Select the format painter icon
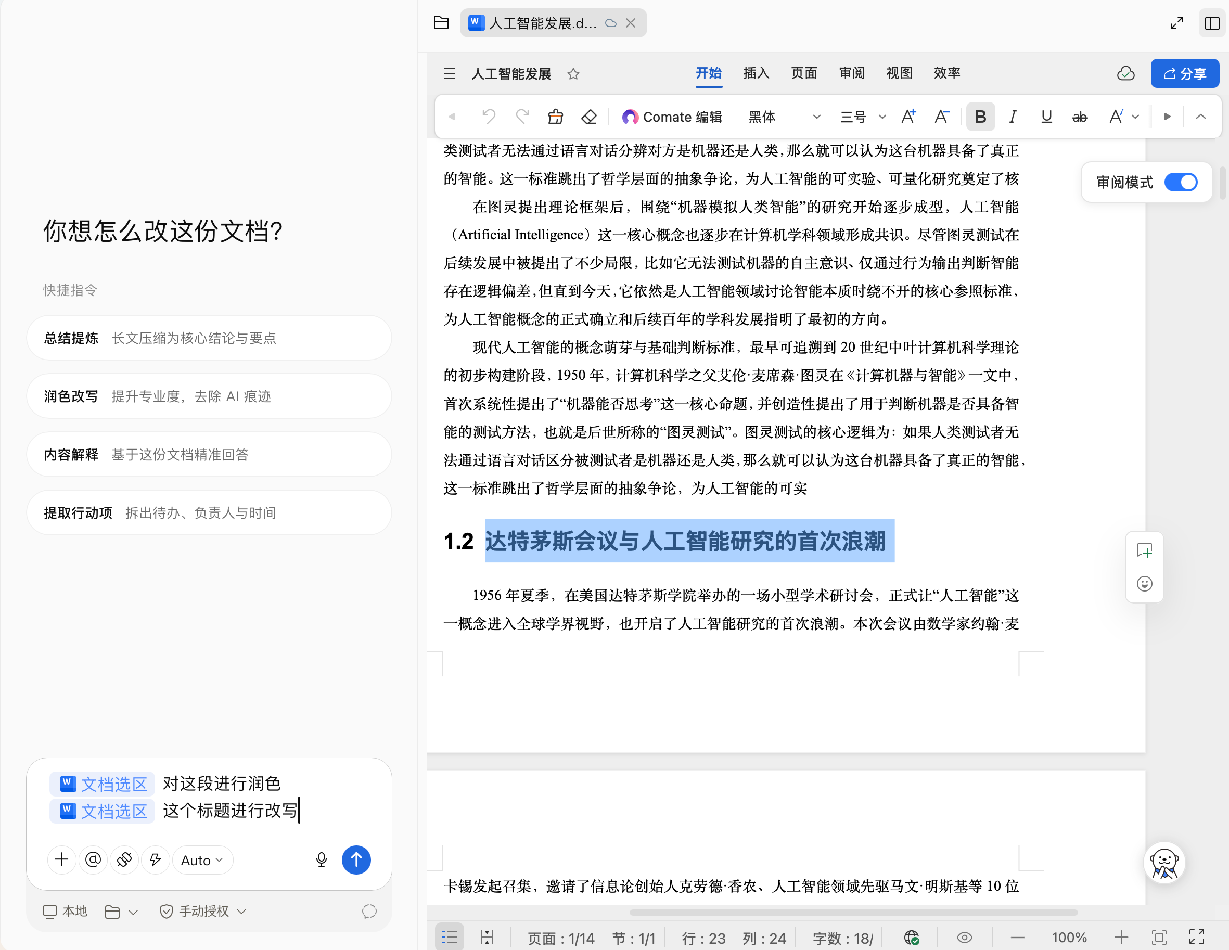The height and width of the screenshot is (950, 1229). click(555, 117)
